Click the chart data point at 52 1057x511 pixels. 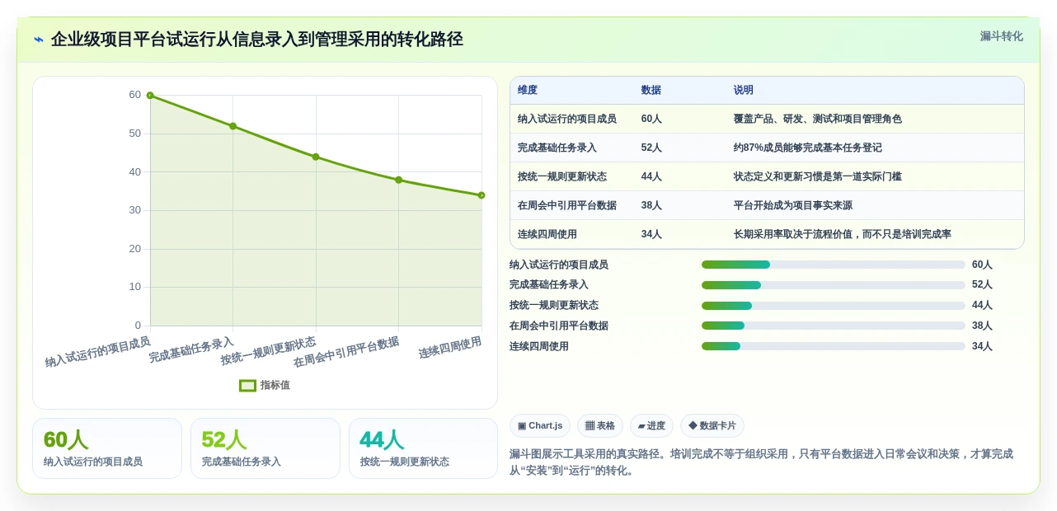(233, 126)
